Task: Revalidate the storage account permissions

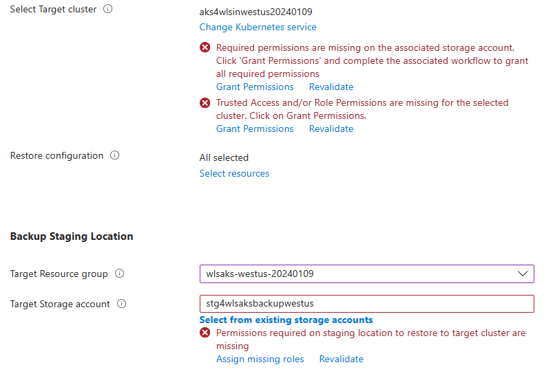Action: tap(331, 87)
